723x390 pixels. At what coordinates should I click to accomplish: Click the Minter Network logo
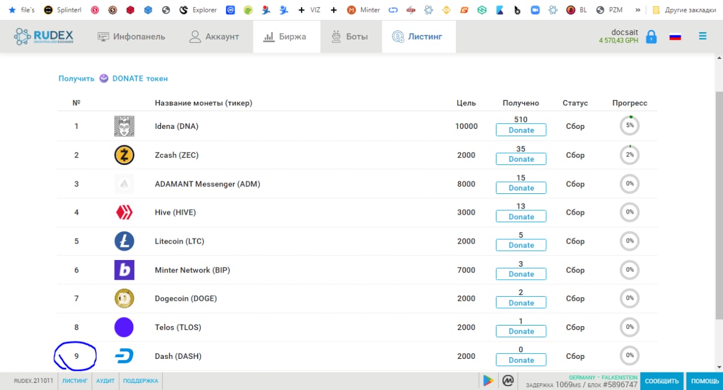[x=124, y=270]
